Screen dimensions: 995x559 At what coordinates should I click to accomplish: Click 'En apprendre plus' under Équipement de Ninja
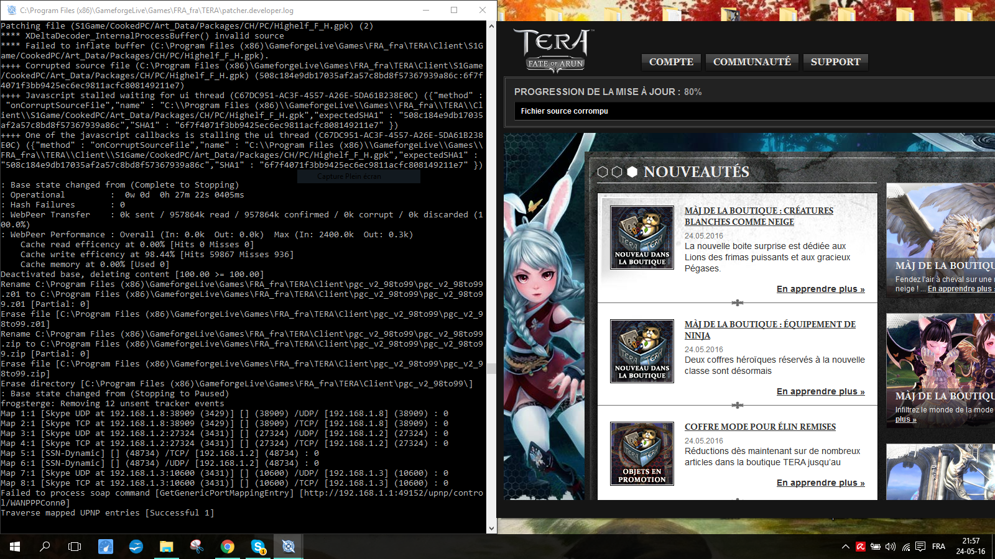(x=820, y=391)
